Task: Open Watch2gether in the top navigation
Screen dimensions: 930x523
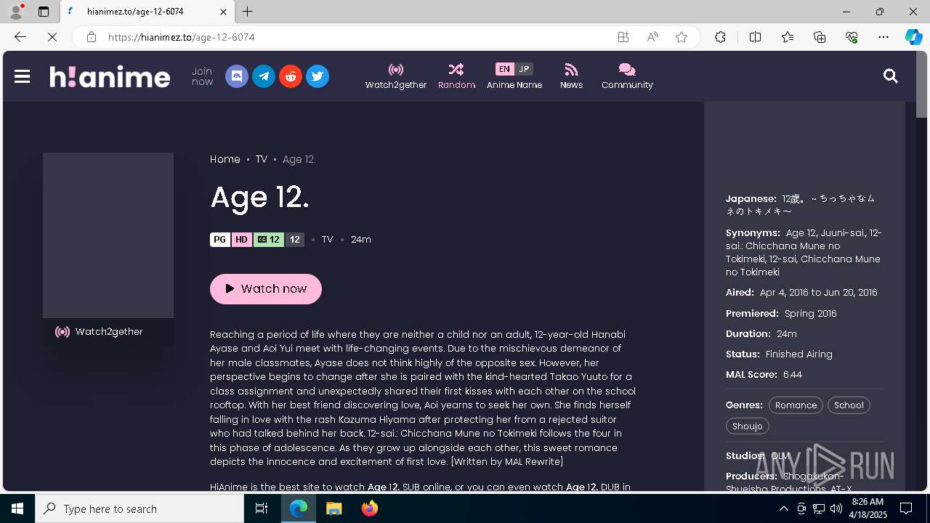Action: 396,76
